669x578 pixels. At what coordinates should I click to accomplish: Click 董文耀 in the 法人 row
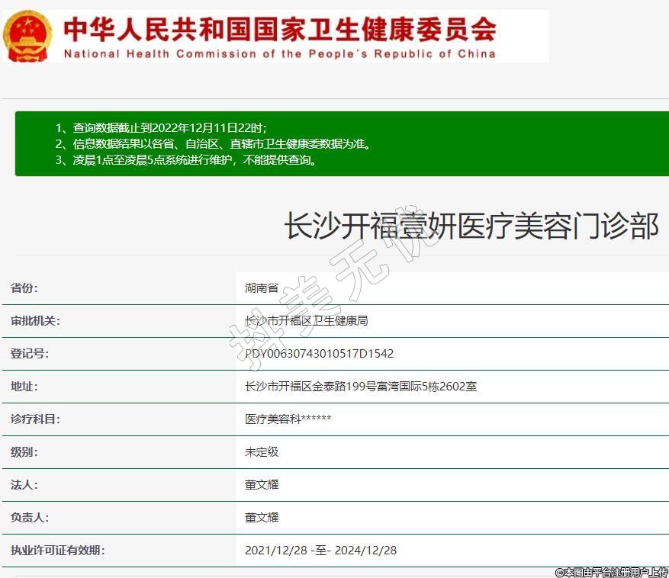tap(262, 485)
